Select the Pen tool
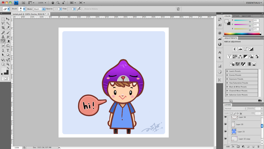 (x=3, y=50)
